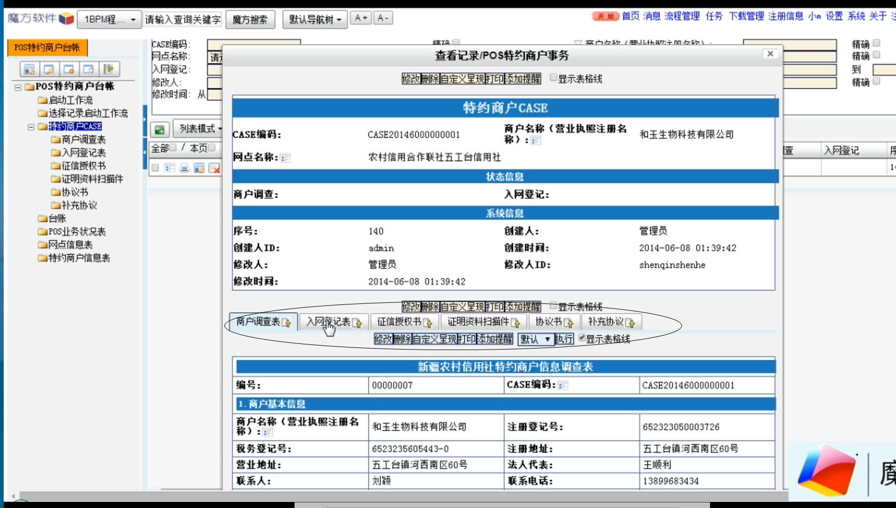Screen dimensions: 896x508
Task: Tick the second 精确 checkbox on the right
Action: 876,55
